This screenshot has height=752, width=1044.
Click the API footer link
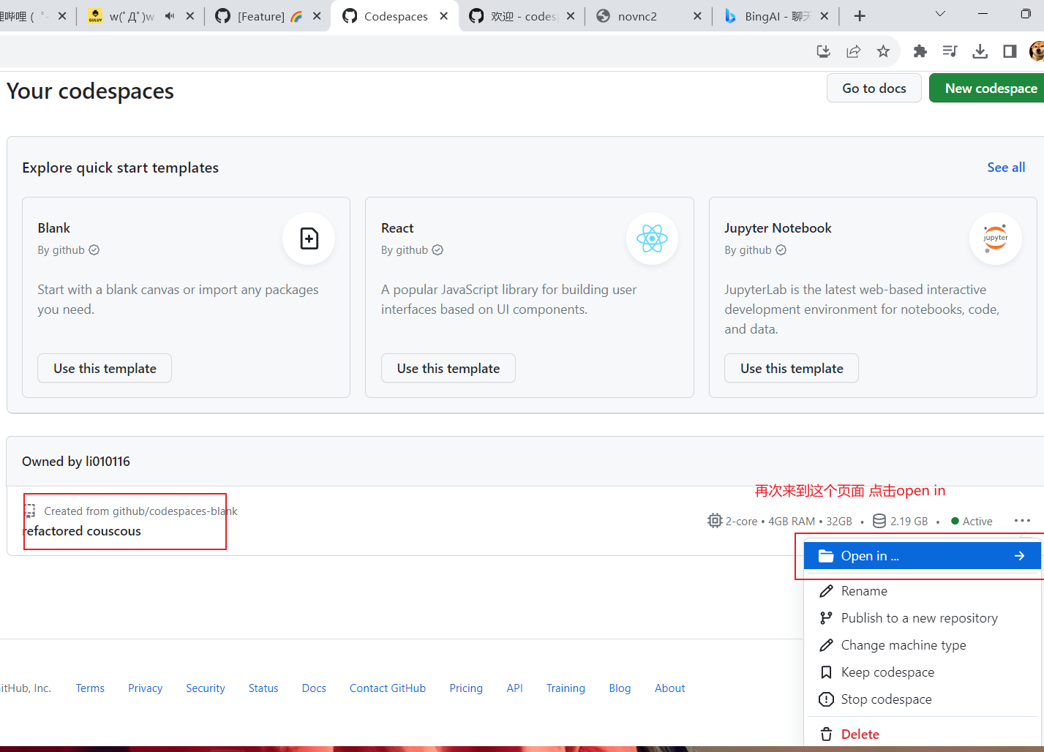[x=514, y=688]
